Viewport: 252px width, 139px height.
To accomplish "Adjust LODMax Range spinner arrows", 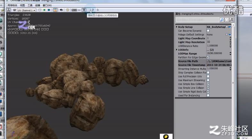I will (230, 53).
